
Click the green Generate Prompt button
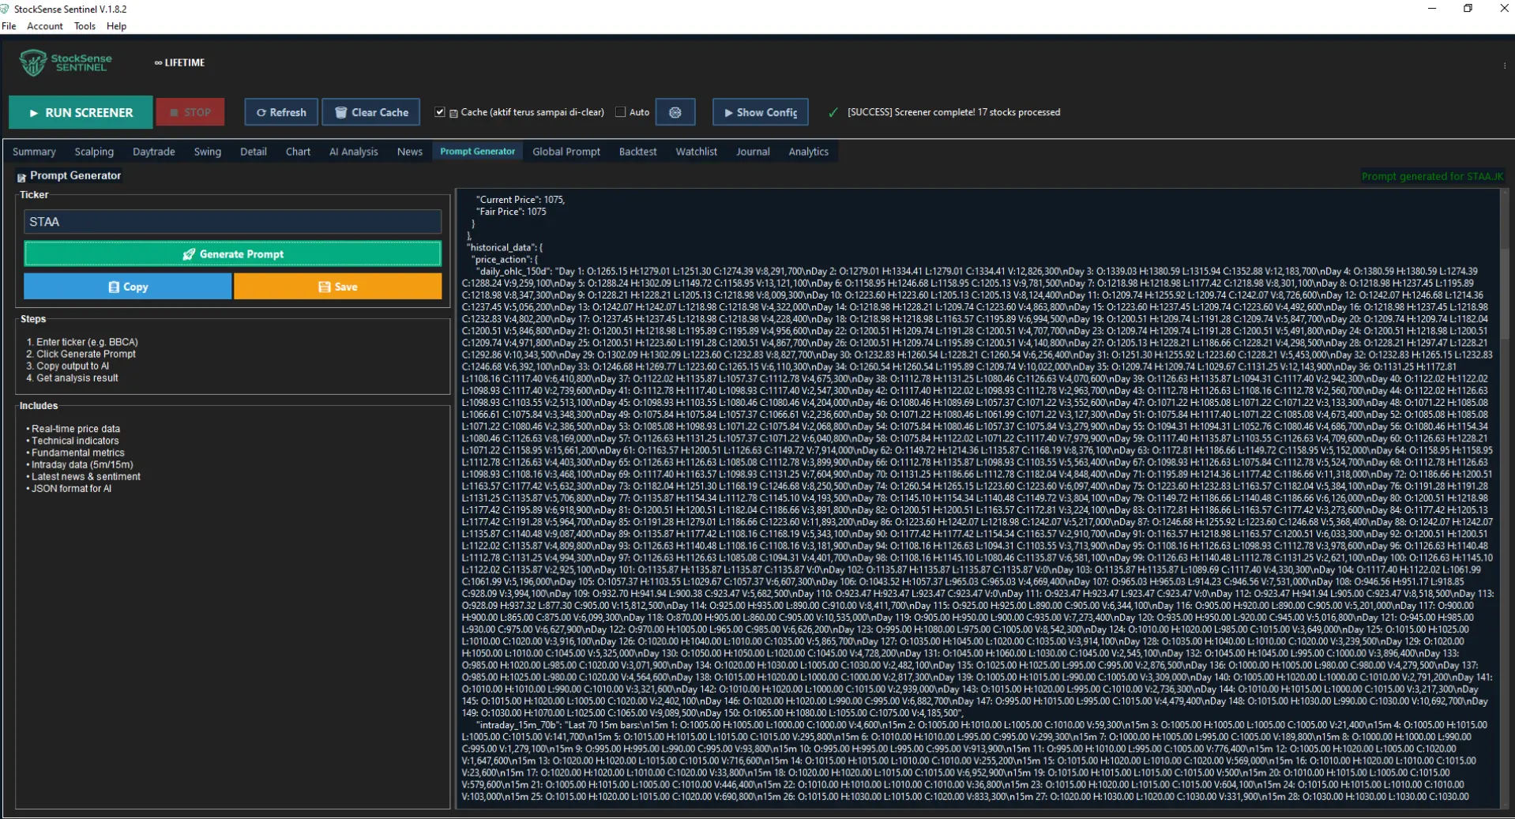click(233, 254)
